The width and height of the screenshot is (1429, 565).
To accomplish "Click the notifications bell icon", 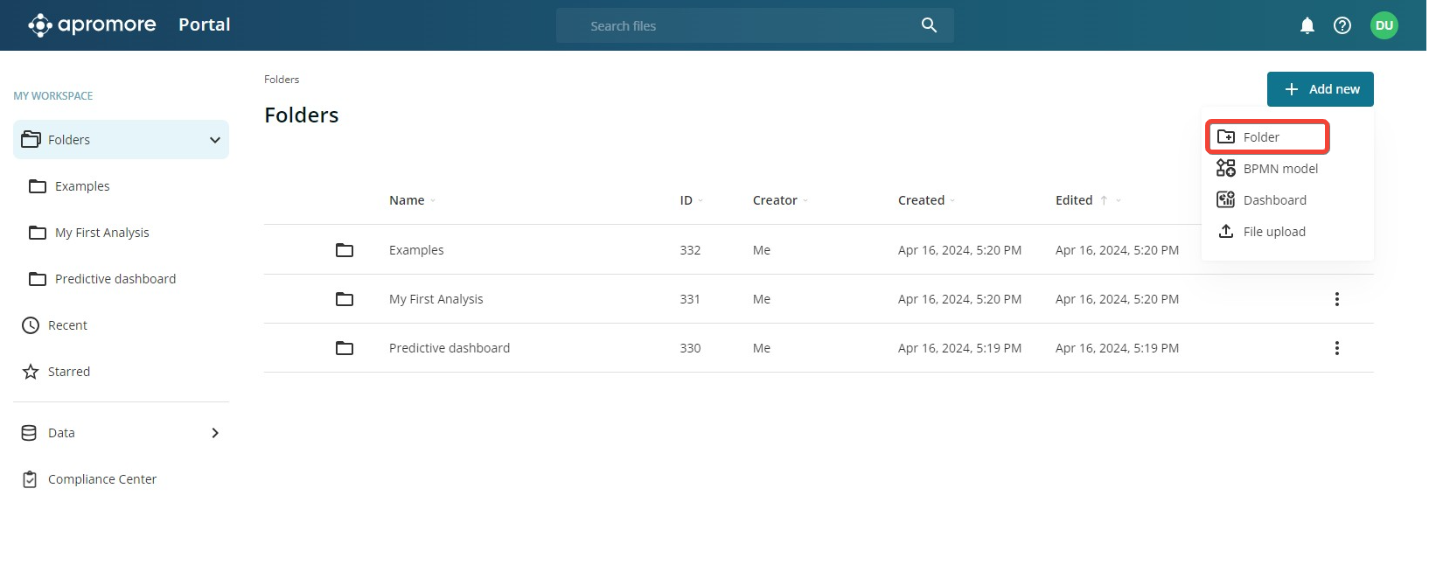I will point(1307,25).
